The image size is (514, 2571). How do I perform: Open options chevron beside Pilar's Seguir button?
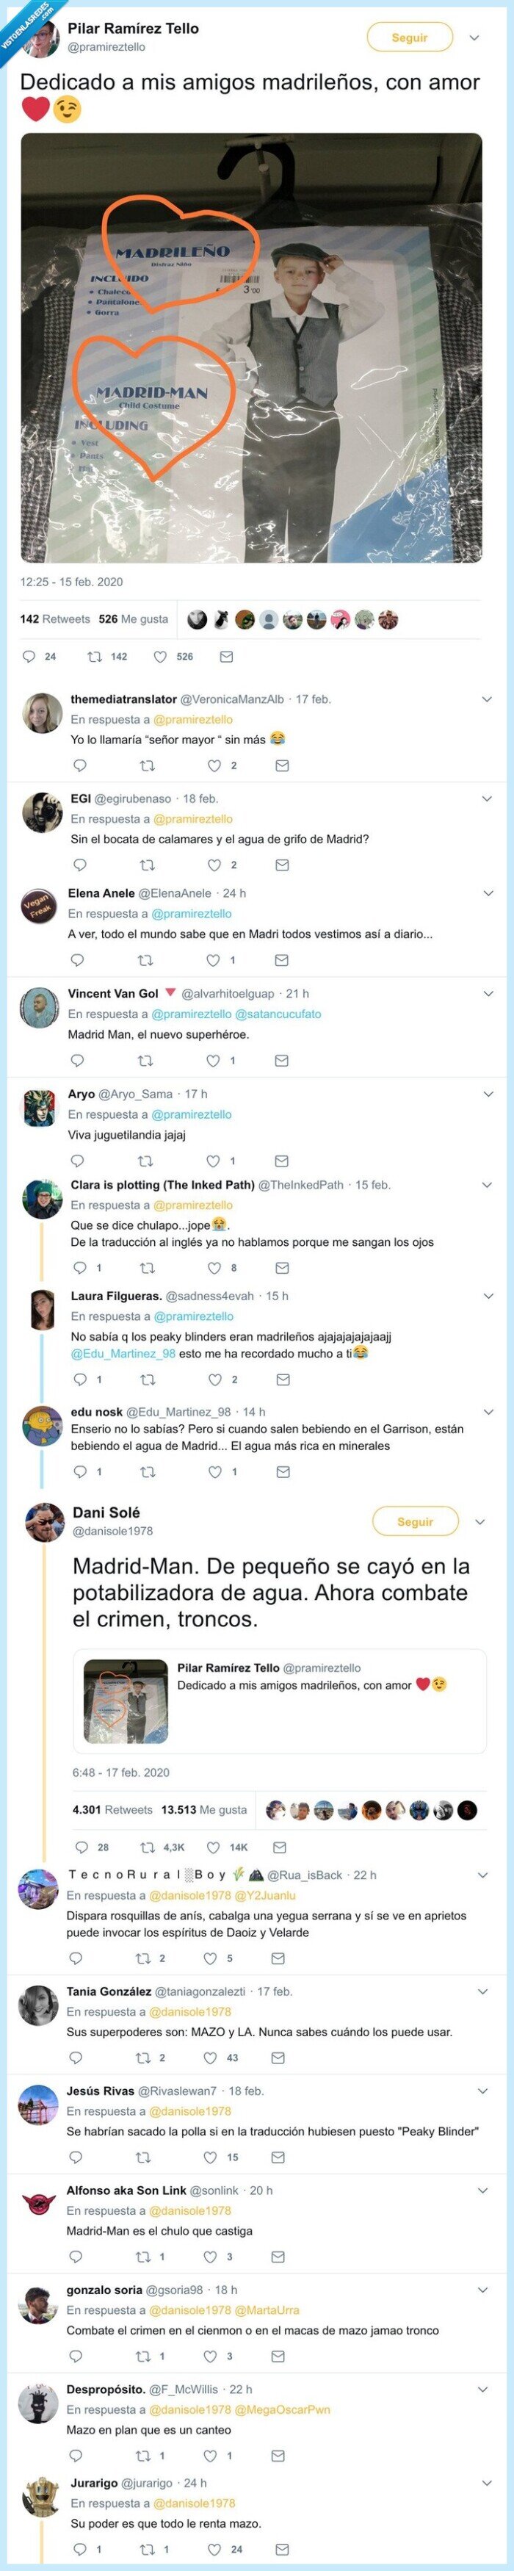[474, 38]
